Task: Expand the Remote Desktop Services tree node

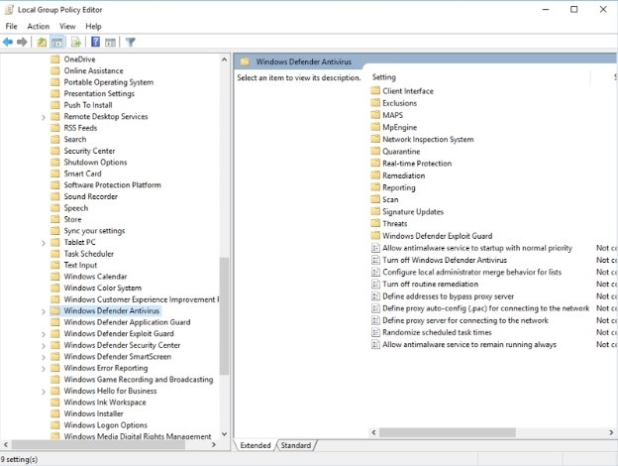Action: click(x=43, y=117)
